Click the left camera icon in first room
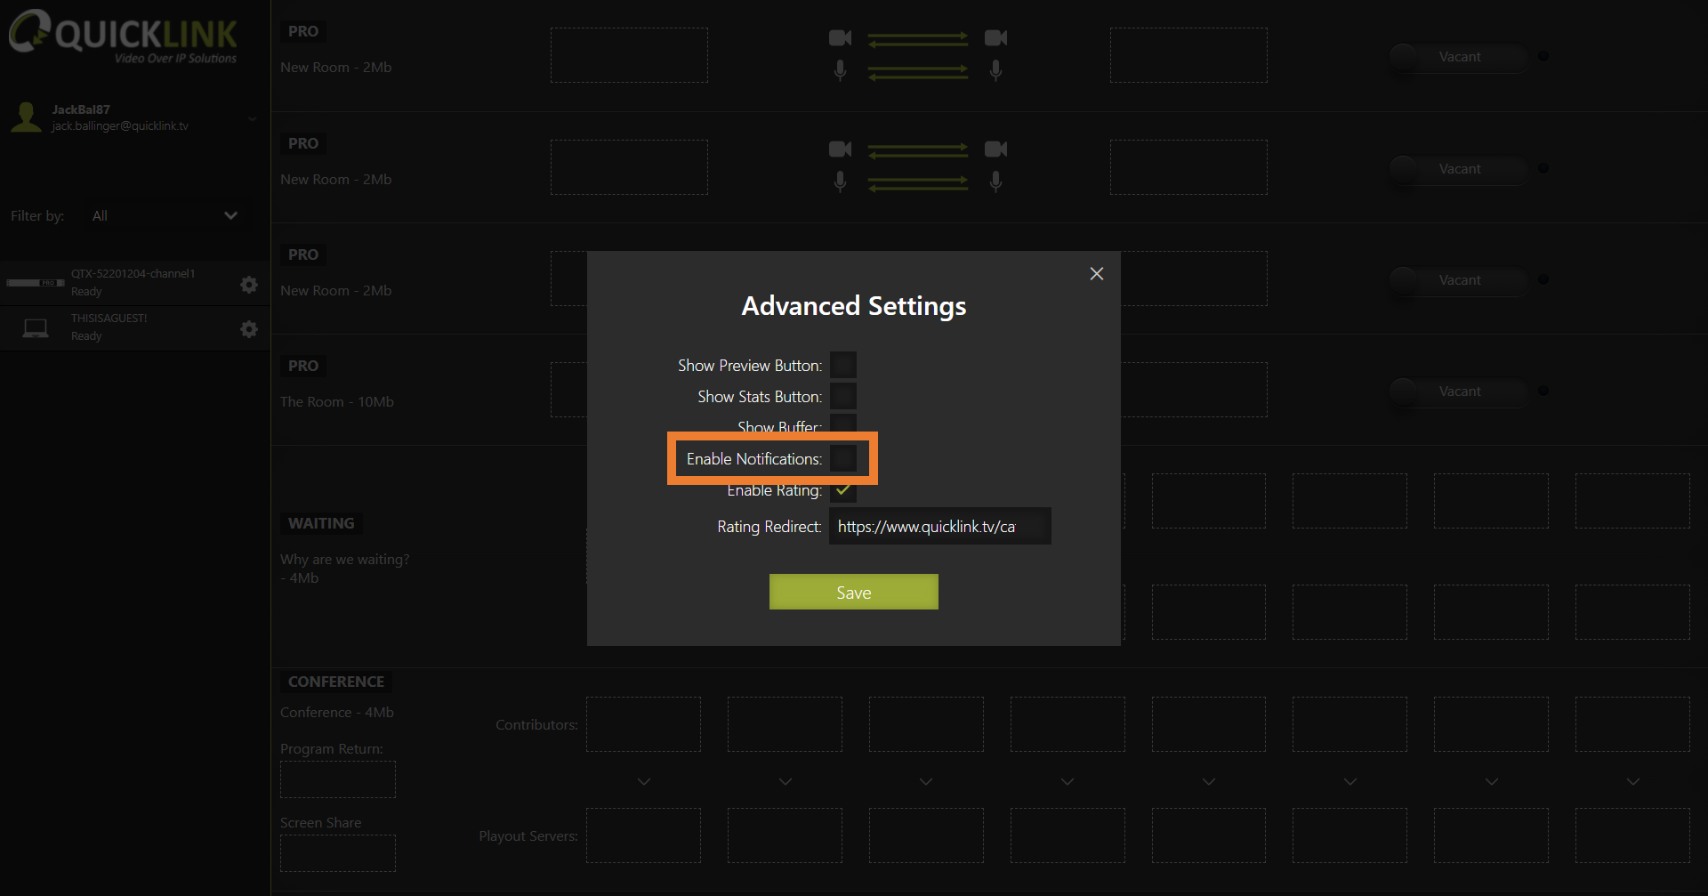The height and width of the screenshot is (896, 1708). click(840, 37)
